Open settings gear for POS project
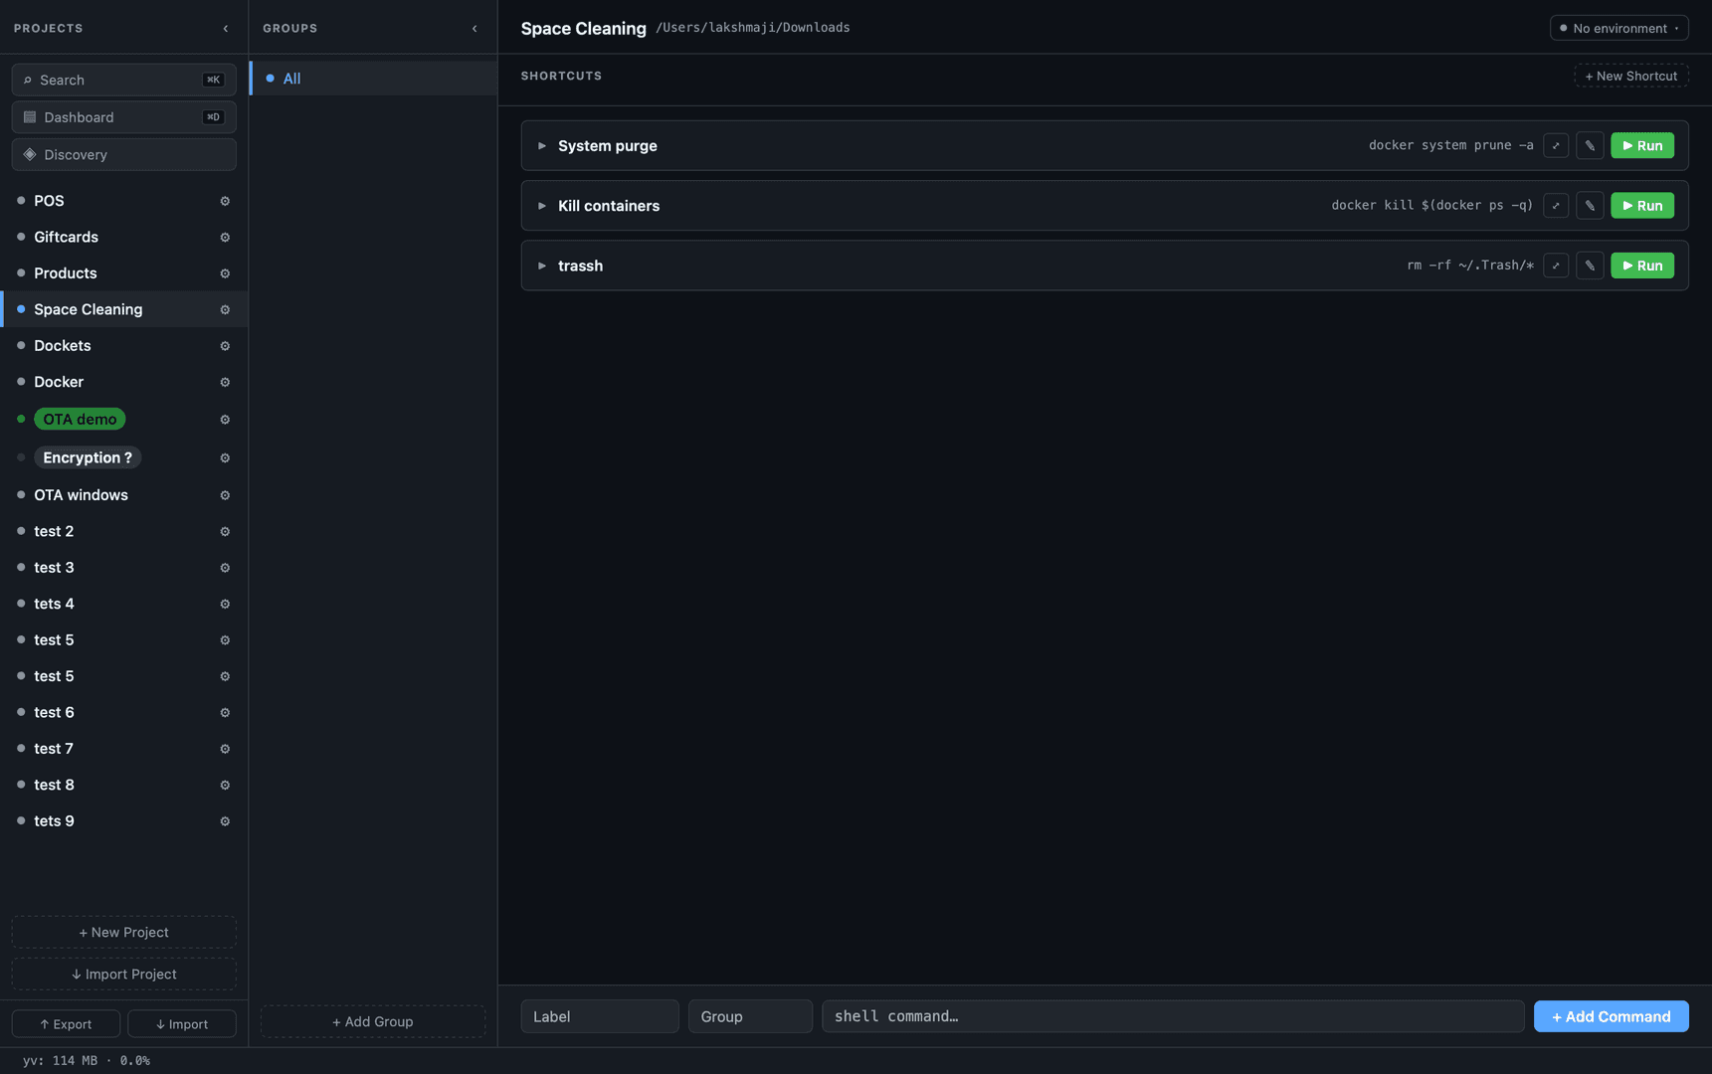 click(x=225, y=201)
